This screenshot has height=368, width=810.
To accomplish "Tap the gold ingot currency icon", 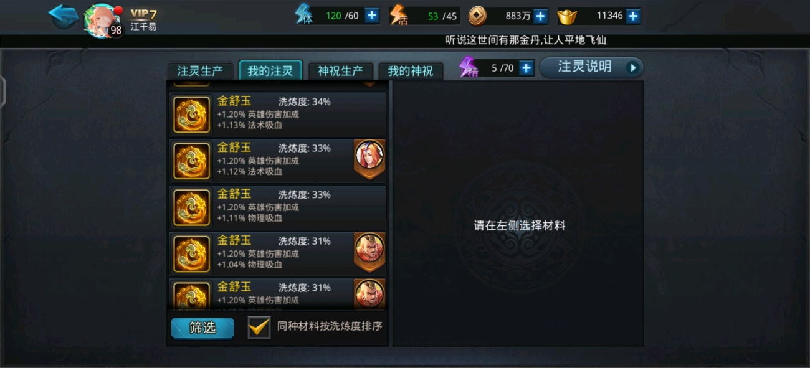I will (x=567, y=16).
